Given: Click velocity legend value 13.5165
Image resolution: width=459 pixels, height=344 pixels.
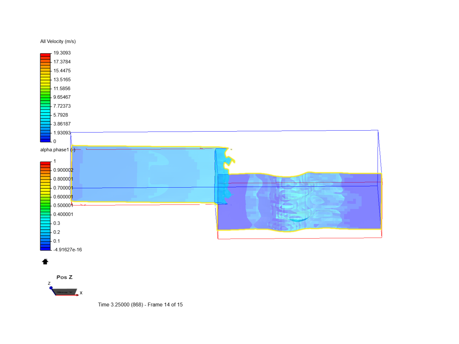Looking at the screenshot, I should tap(62, 80).
